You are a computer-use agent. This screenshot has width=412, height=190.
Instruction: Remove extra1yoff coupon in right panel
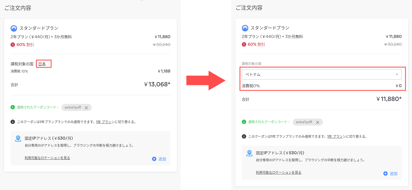coord(318,122)
